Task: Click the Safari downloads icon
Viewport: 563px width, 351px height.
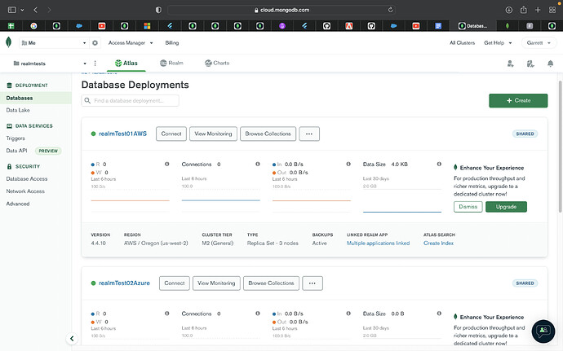Action: pos(509,10)
